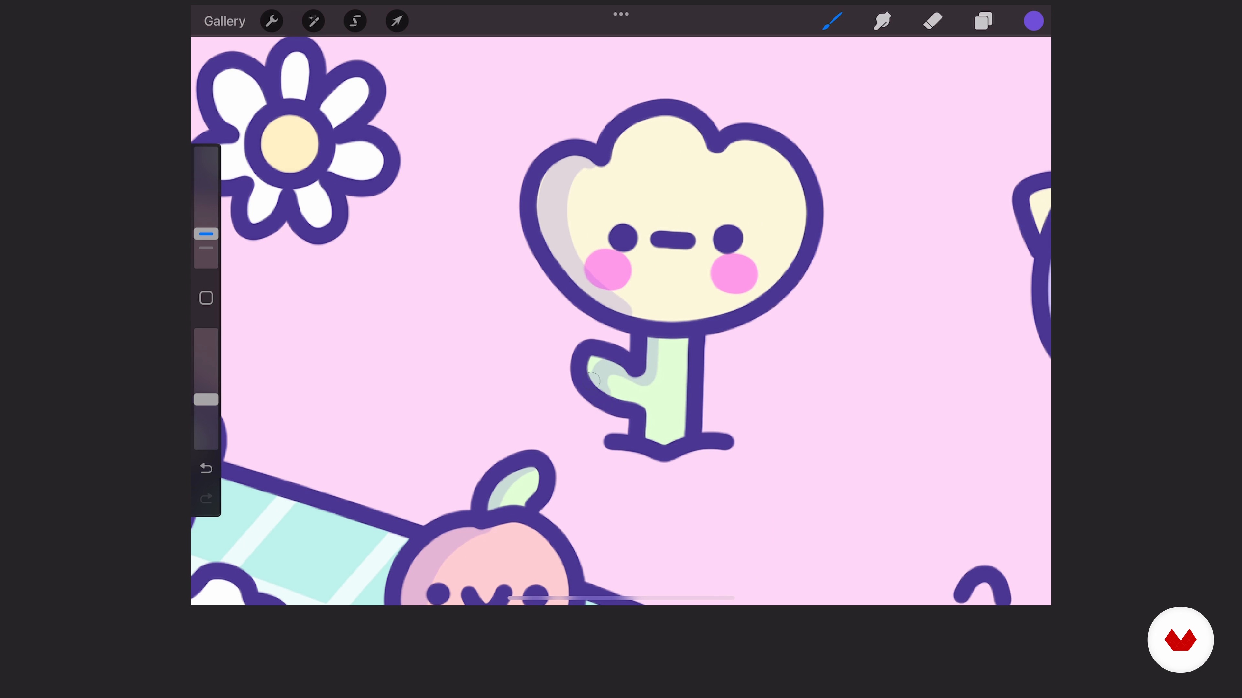The height and width of the screenshot is (698, 1242).
Task: Open the Adjustments magic wand menu
Action: (x=313, y=21)
